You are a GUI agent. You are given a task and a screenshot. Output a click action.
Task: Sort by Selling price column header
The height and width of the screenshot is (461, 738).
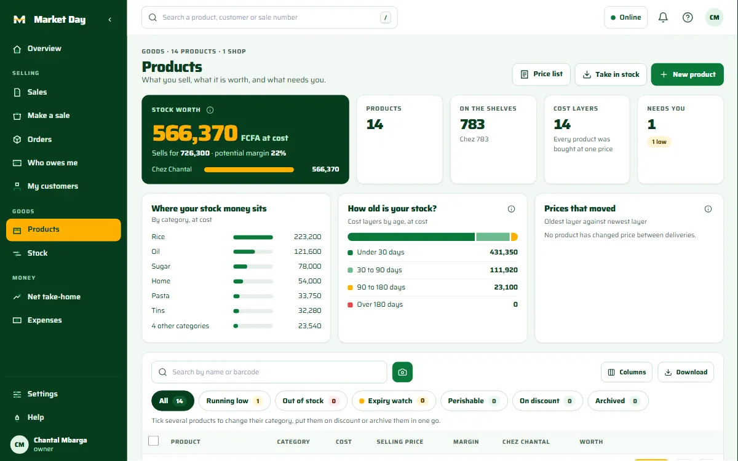point(400,441)
